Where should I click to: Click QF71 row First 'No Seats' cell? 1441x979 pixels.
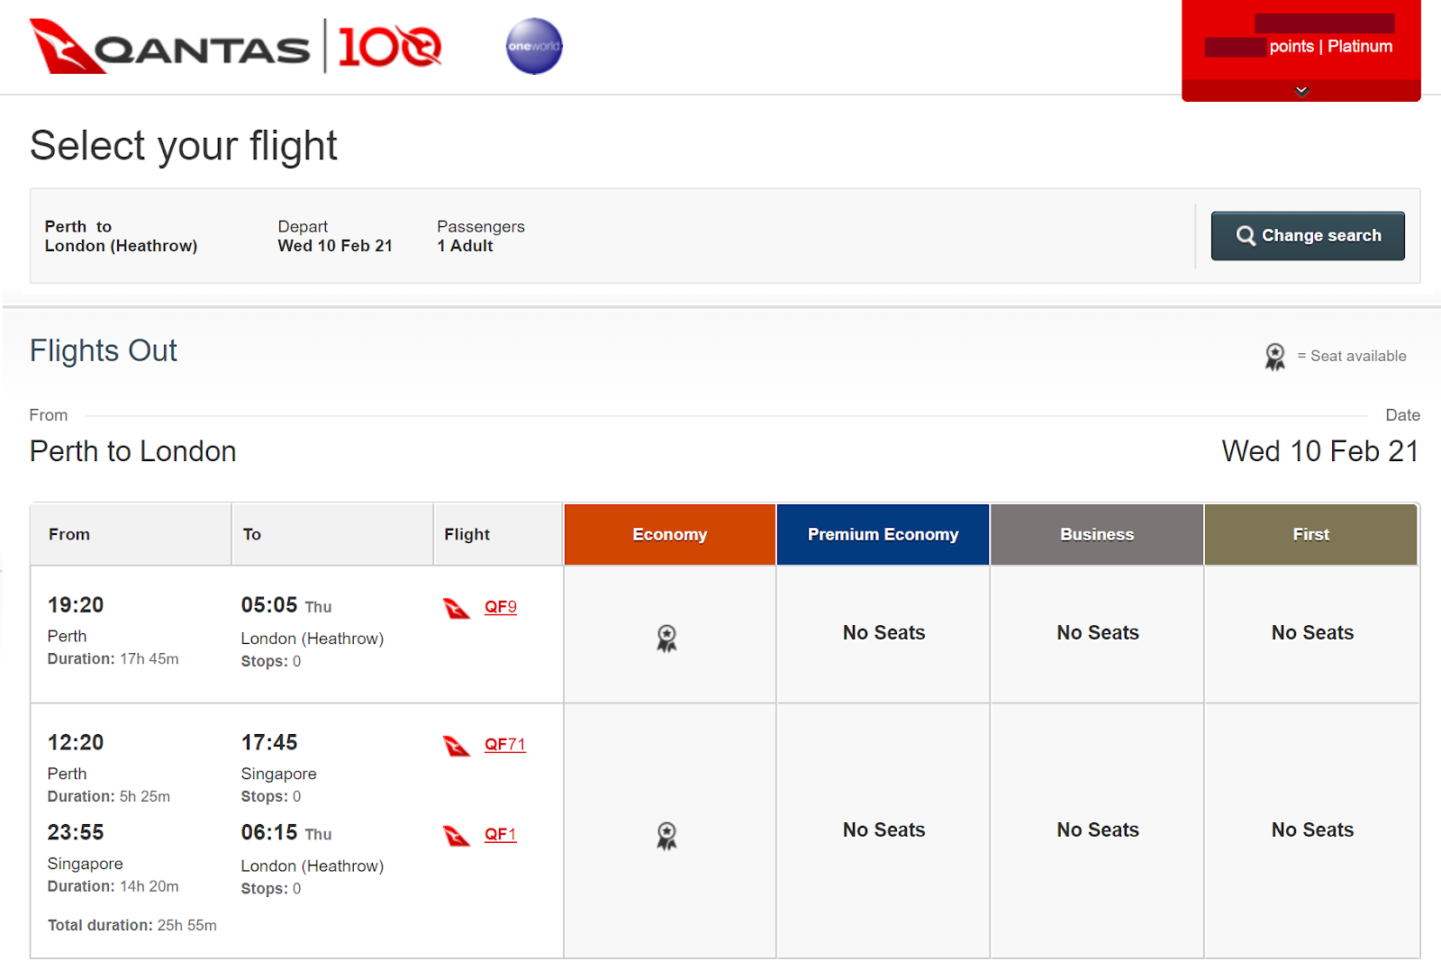1312,830
